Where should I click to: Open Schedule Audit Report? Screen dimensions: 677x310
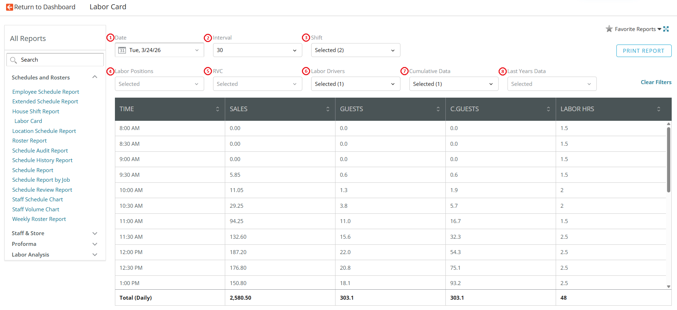point(40,151)
